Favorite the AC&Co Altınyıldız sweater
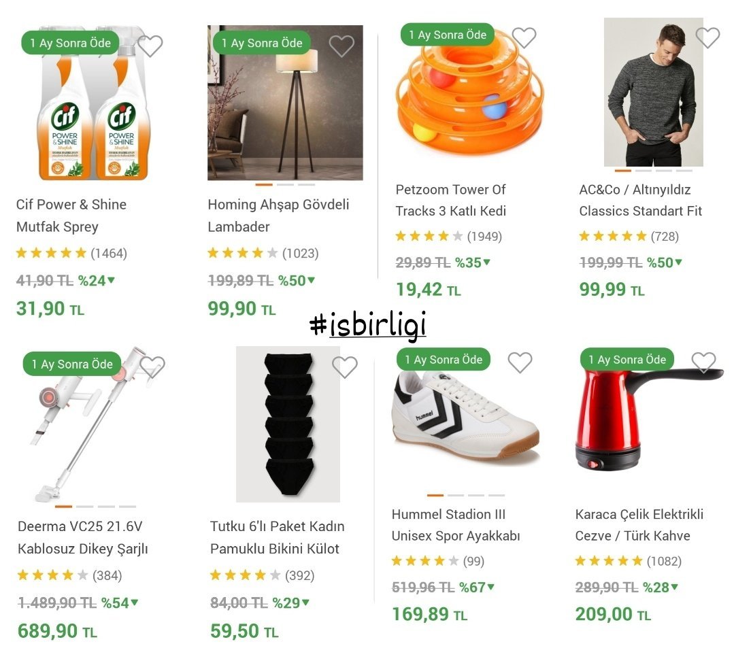Screen dimensions: 734x663 (707, 37)
